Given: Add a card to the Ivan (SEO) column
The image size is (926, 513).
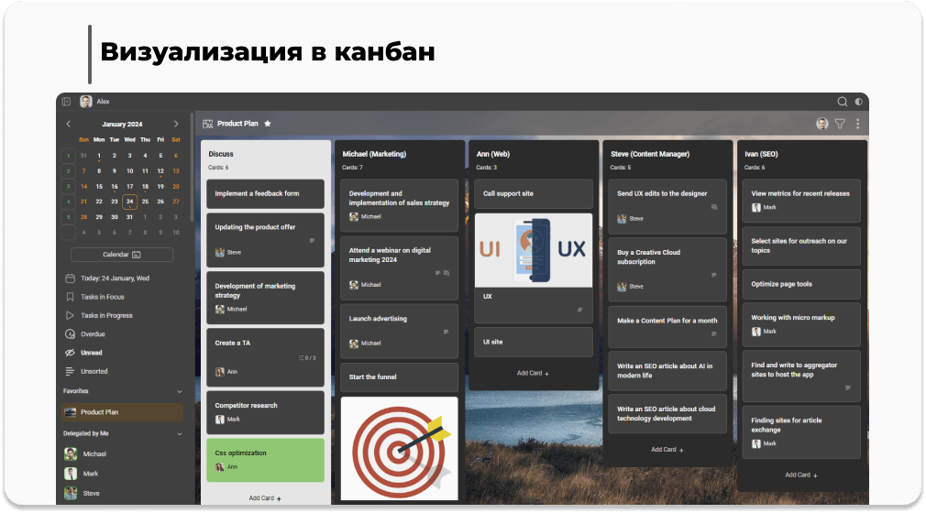Looking at the screenshot, I should point(800,475).
